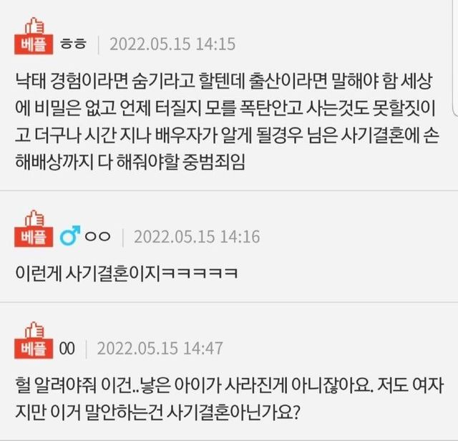This screenshot has width=458, height=441.
Task: Open the profile of commenter ㅎㅎ
Action: [73, 44]
